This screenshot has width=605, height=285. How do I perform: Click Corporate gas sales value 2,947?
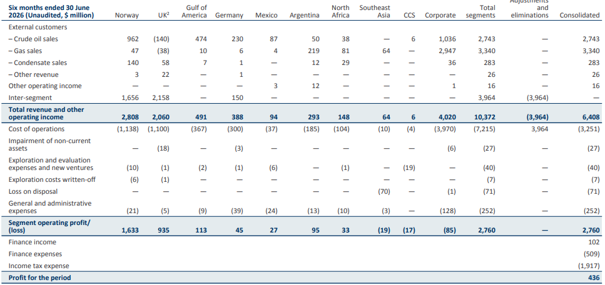pyautogui.click(x=447, y=51)
